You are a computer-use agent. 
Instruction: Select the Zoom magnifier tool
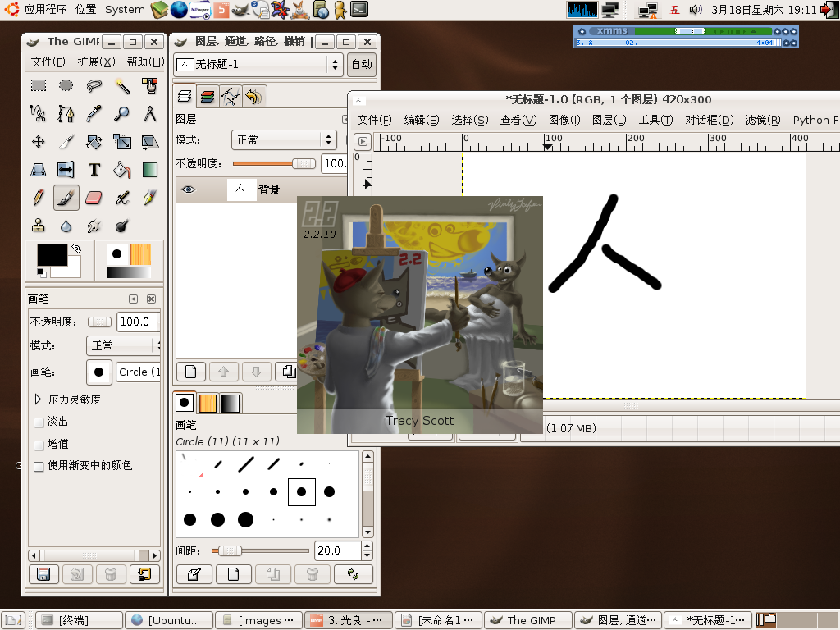click(122, 113)
